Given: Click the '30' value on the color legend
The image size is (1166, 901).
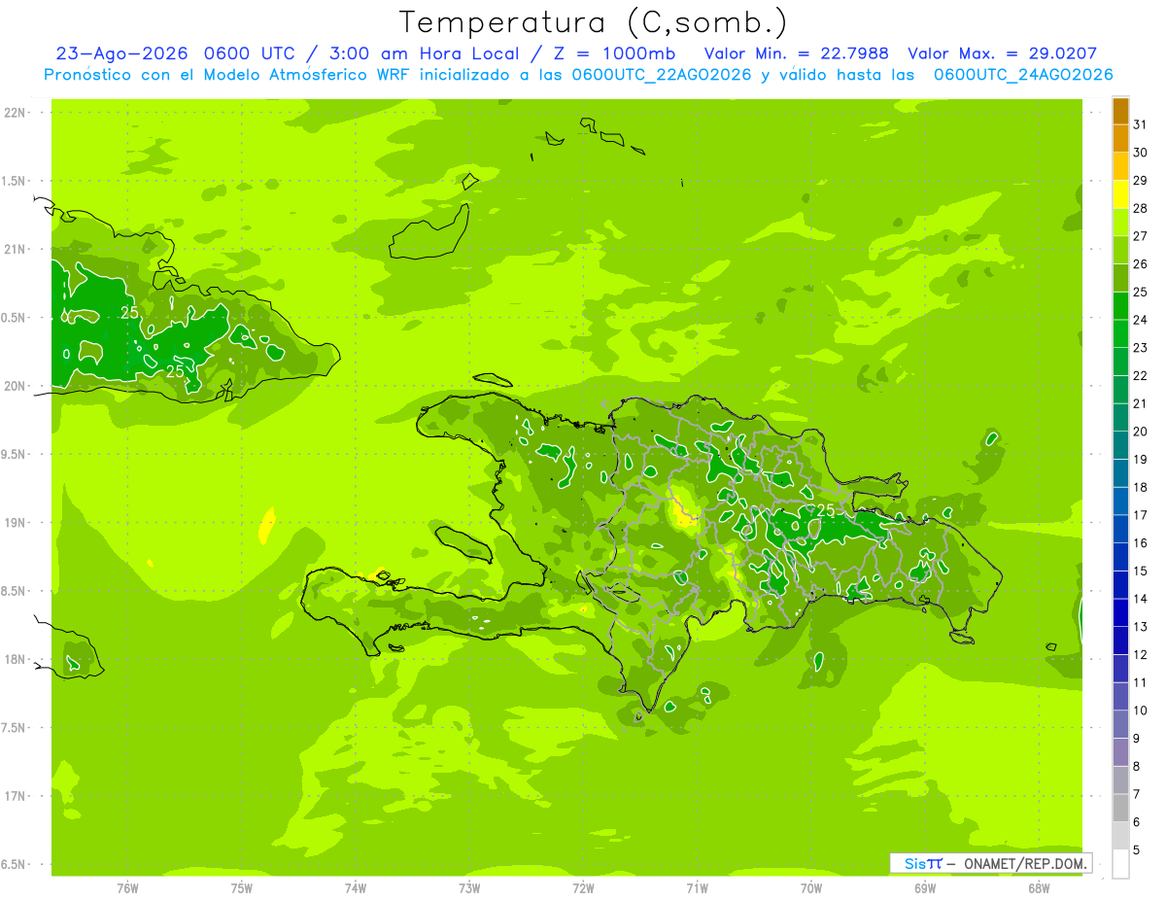Looking at the screenshot, I should [x=1141, y=153].
